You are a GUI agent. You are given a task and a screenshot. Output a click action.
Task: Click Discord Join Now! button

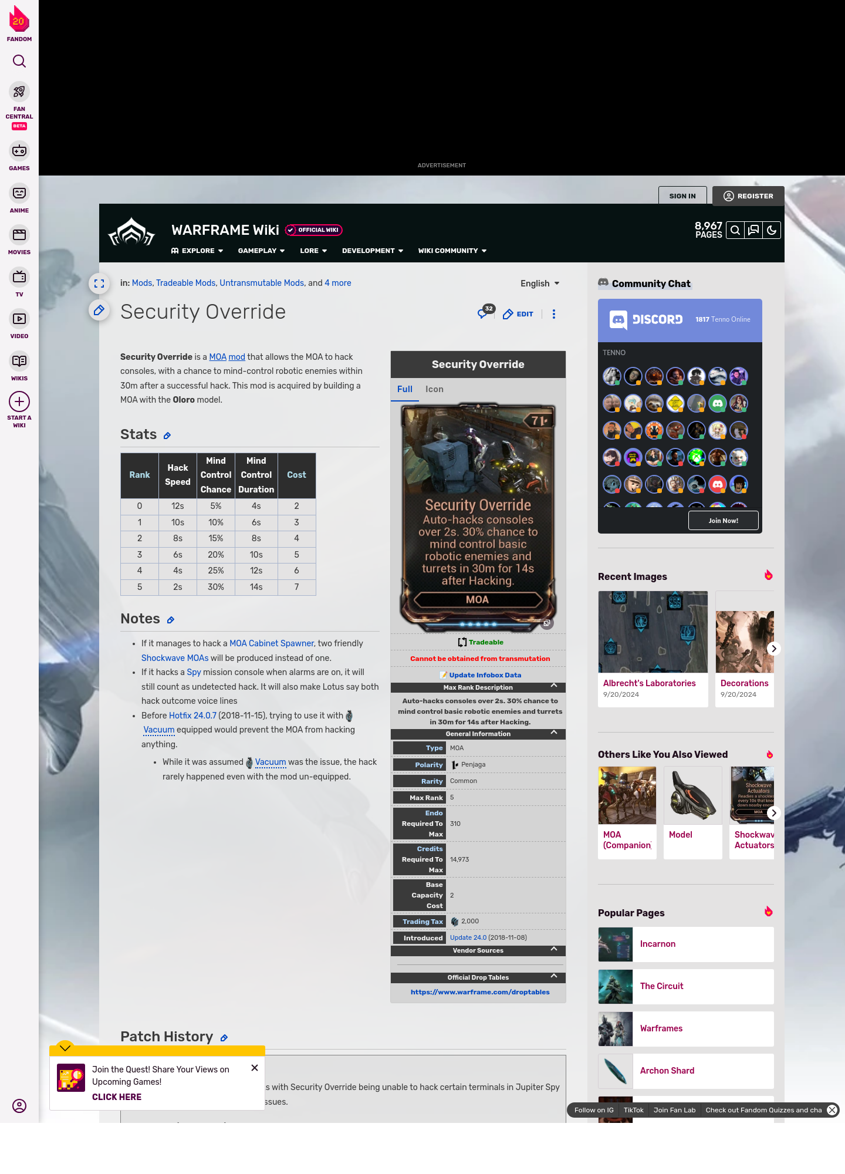(724, 521)
